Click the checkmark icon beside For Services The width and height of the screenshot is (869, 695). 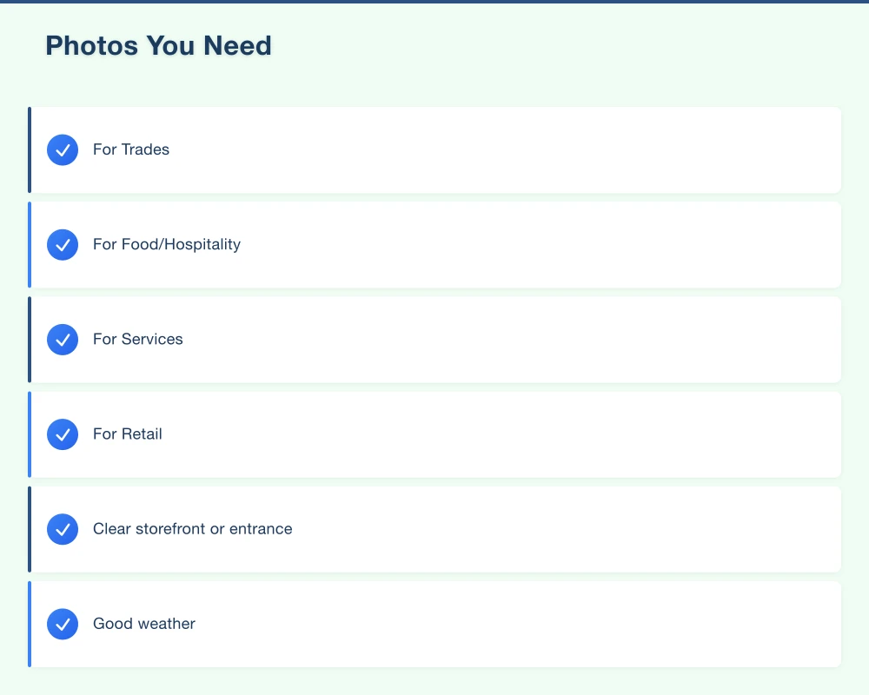pyautogui.click(x=63, y=339)
